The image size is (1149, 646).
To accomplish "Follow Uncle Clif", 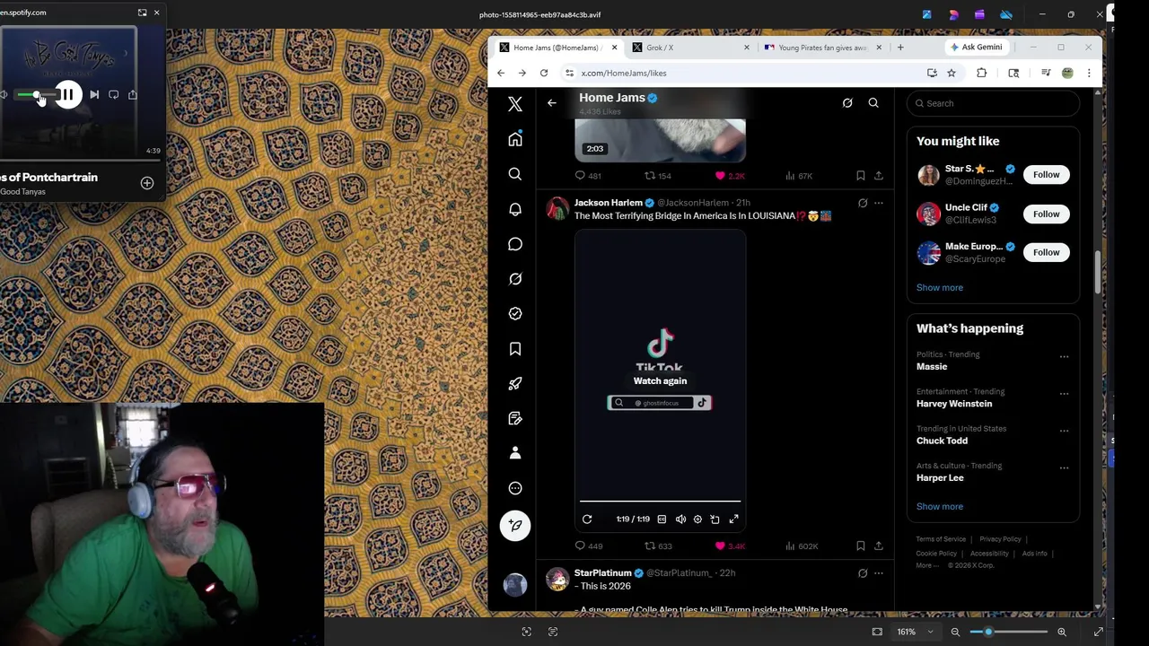I will pos(1046,214).
